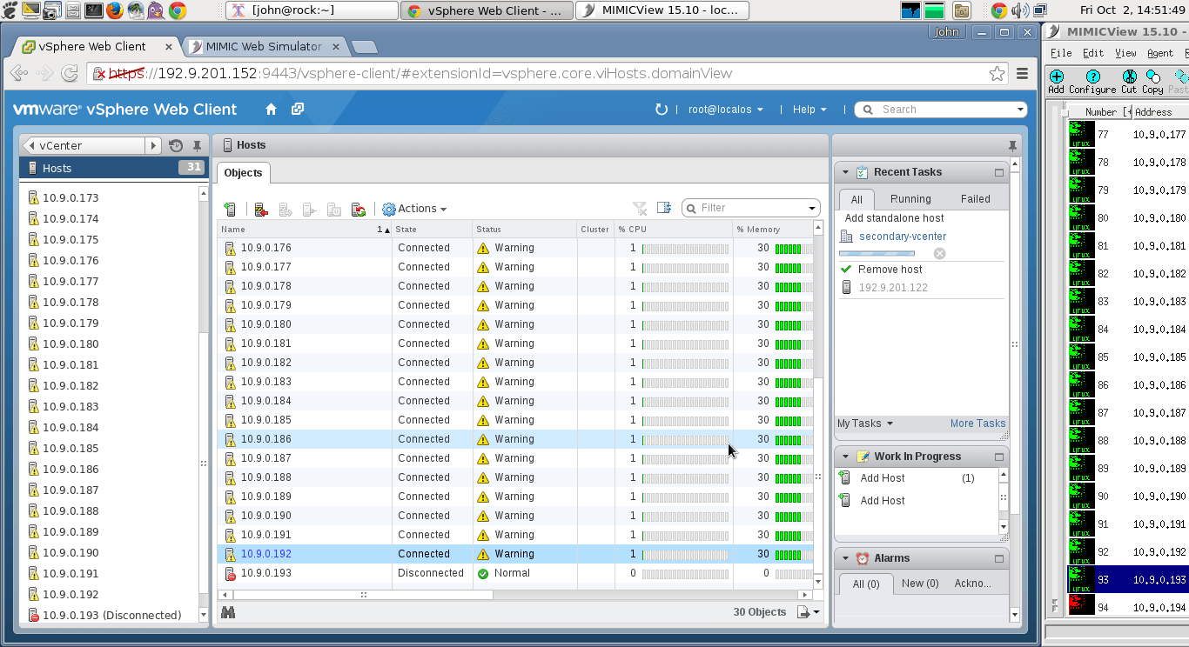Image resolution: width=1189 pixels, height=647 pixels.
Task: Switch to [john@rock:~] terminal taskbar window
Action: point(311,10)
